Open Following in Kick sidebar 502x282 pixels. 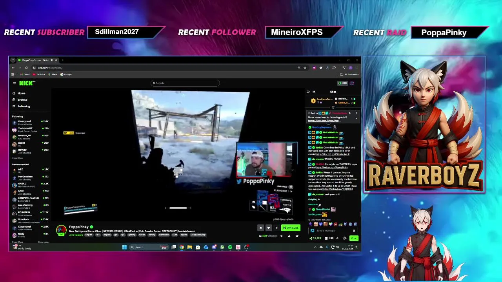(21, 106)
